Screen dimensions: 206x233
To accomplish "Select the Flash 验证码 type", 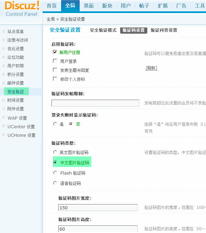I will pos(55,173).
